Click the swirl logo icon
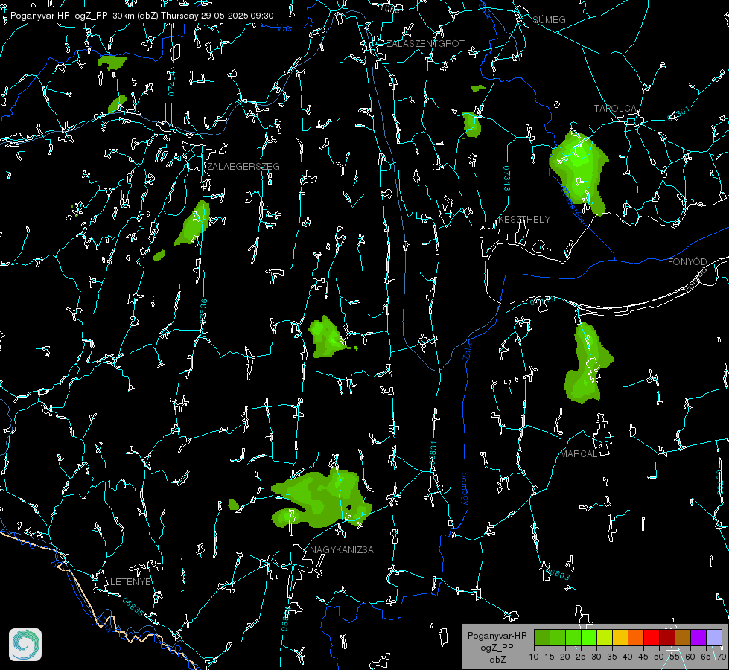729x670 pixels. 25,645
